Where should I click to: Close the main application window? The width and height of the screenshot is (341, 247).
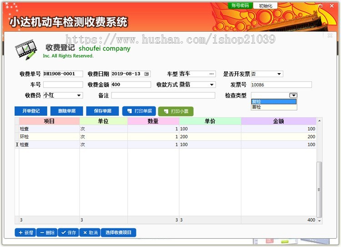pos(331,6)
